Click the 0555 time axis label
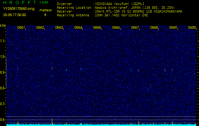The image size is (199, 126). 97,27
